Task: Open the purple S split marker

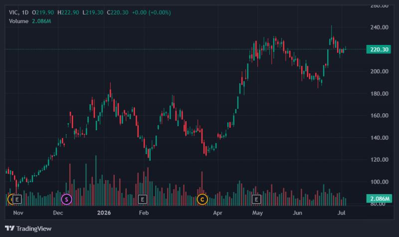Action: (66, 199)
